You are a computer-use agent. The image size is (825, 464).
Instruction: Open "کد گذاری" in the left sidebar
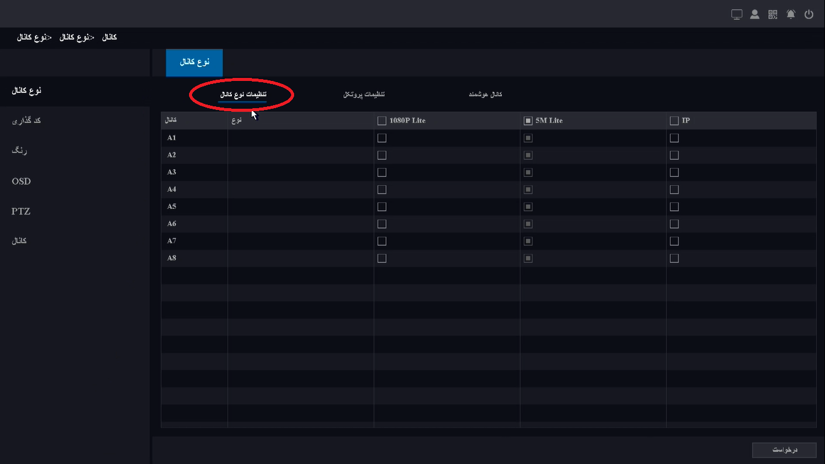pyautogui.click(x=26, y=121)
